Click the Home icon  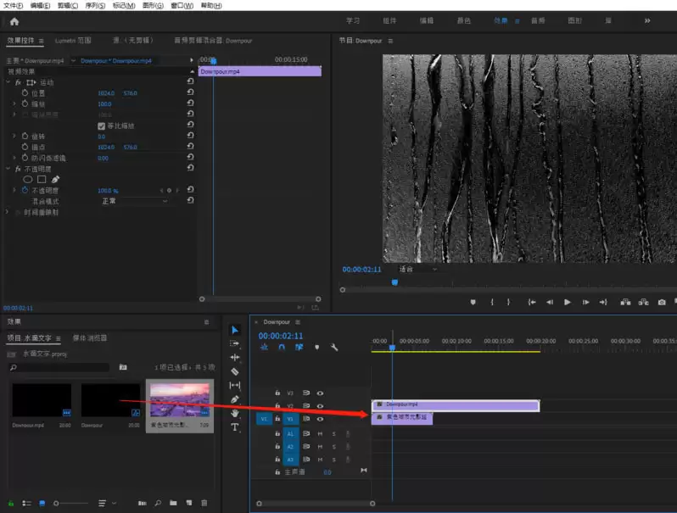[x=14, y=21]
